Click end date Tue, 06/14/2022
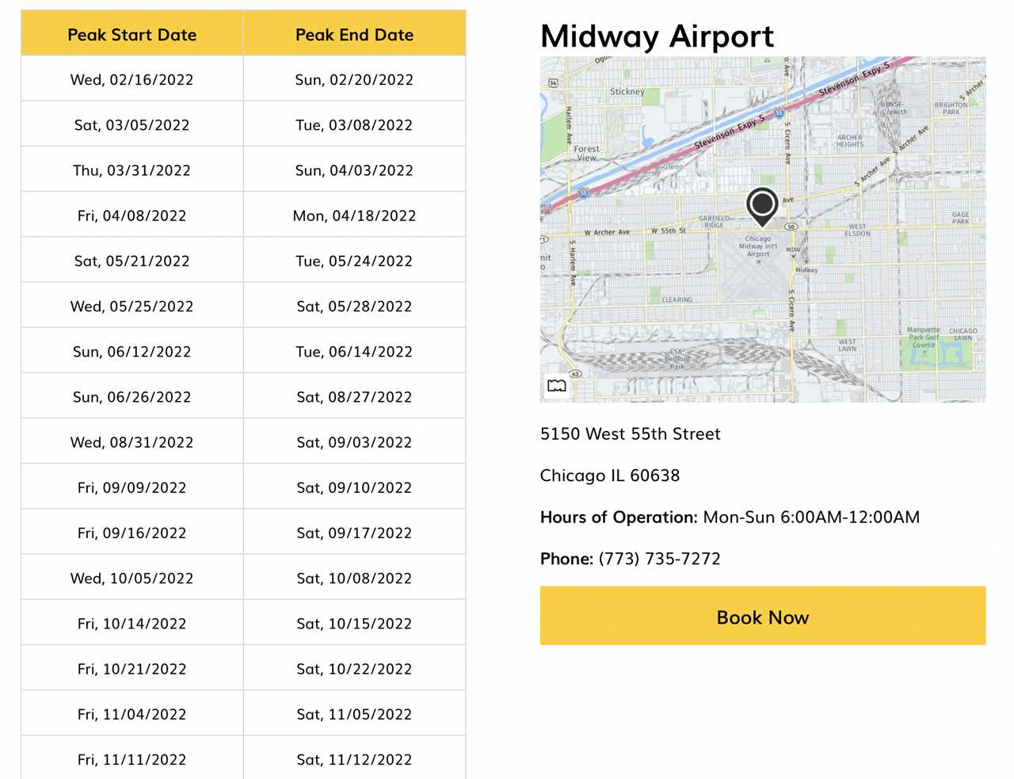This screenshot has height=779, width=1014. coord(354,352)
